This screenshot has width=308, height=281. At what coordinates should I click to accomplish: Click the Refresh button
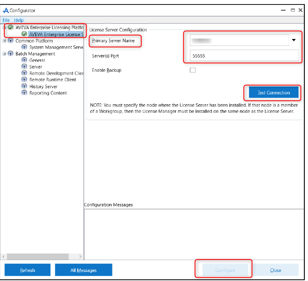27,270
